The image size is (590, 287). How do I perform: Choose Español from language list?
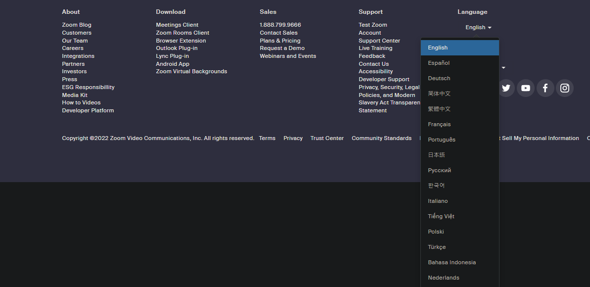[x=460, y=63]
